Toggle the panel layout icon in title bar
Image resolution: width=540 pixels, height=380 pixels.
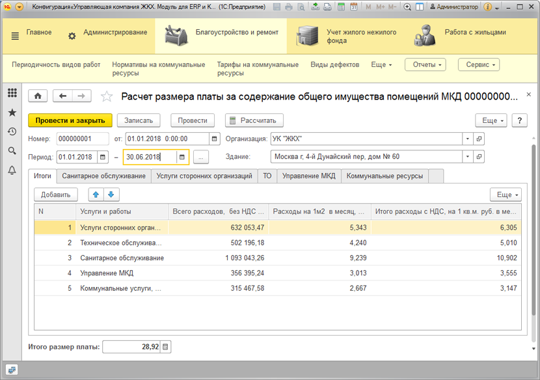coord(420,7)
